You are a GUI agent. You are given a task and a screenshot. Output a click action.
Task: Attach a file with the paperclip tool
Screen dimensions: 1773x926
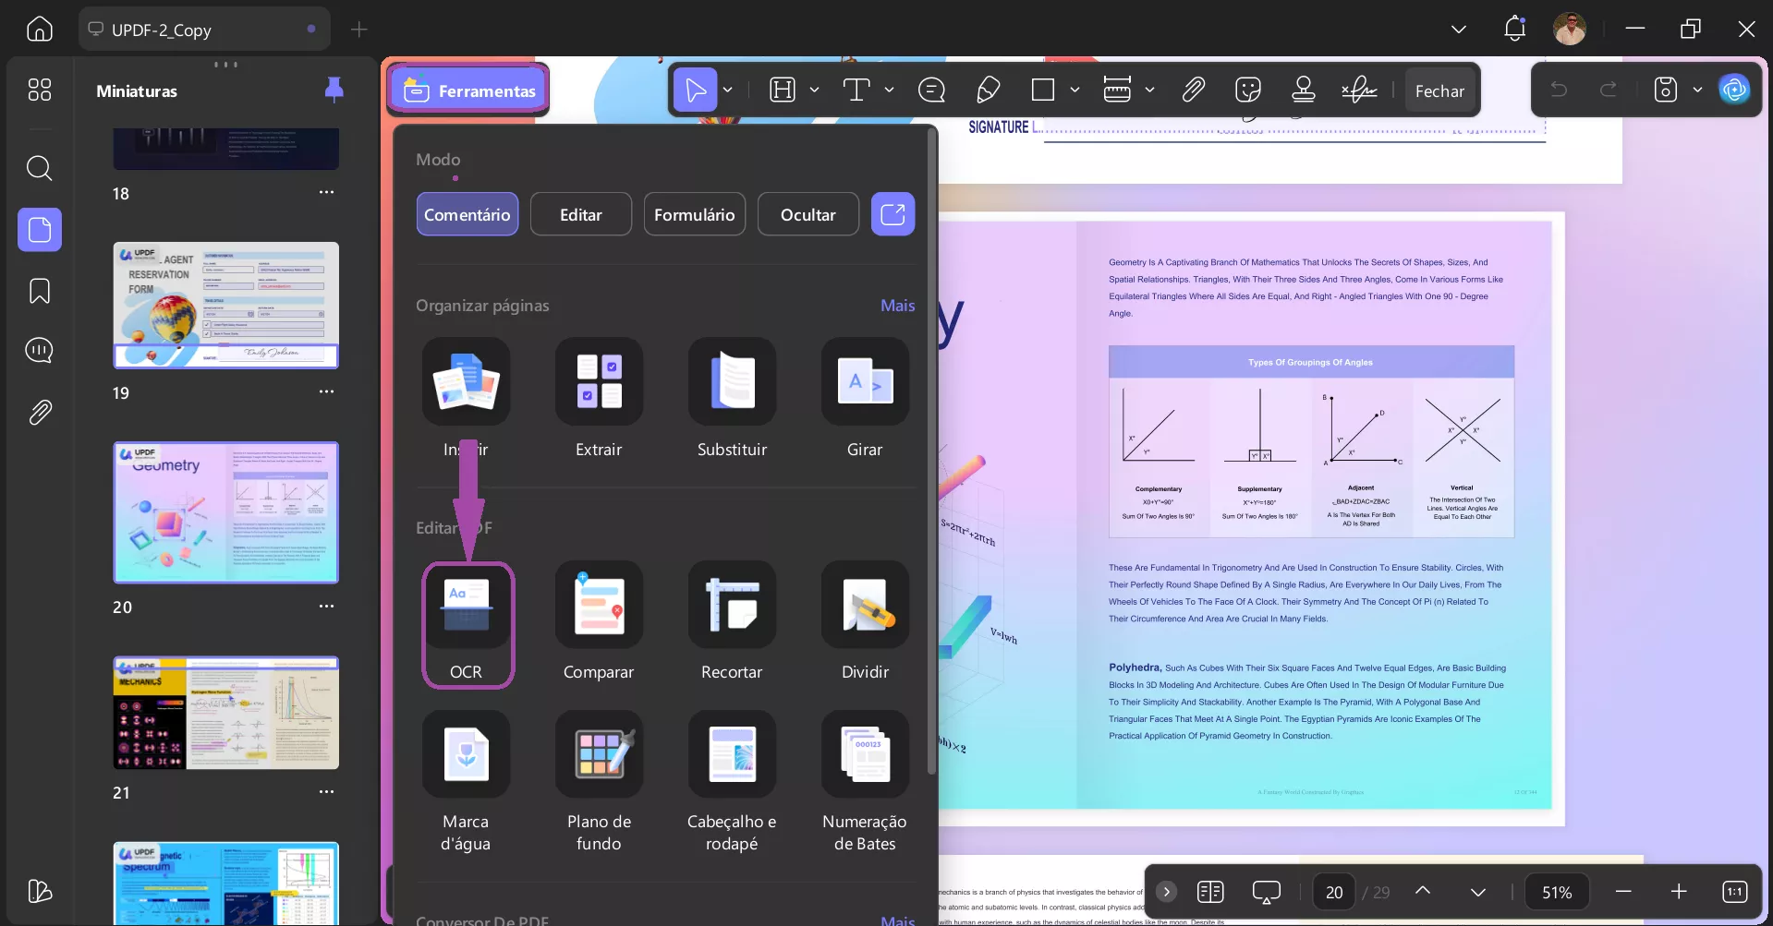1193,90
